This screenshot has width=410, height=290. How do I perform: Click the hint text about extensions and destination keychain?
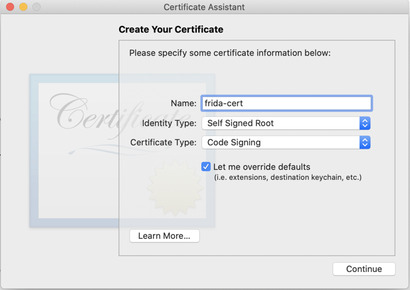pyautogui.click(x=287, y=177)
